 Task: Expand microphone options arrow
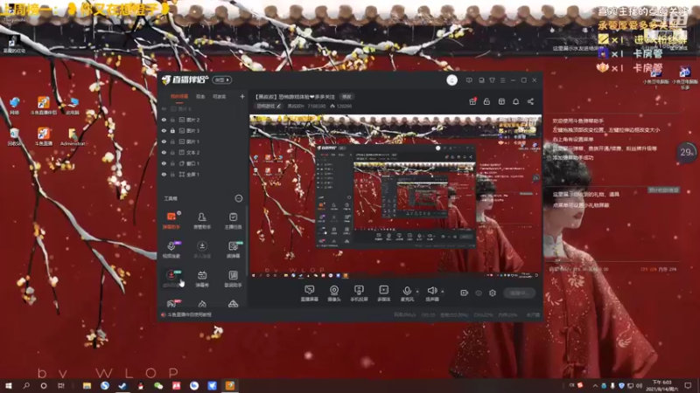pyautogui.click(x=417, y=292)
